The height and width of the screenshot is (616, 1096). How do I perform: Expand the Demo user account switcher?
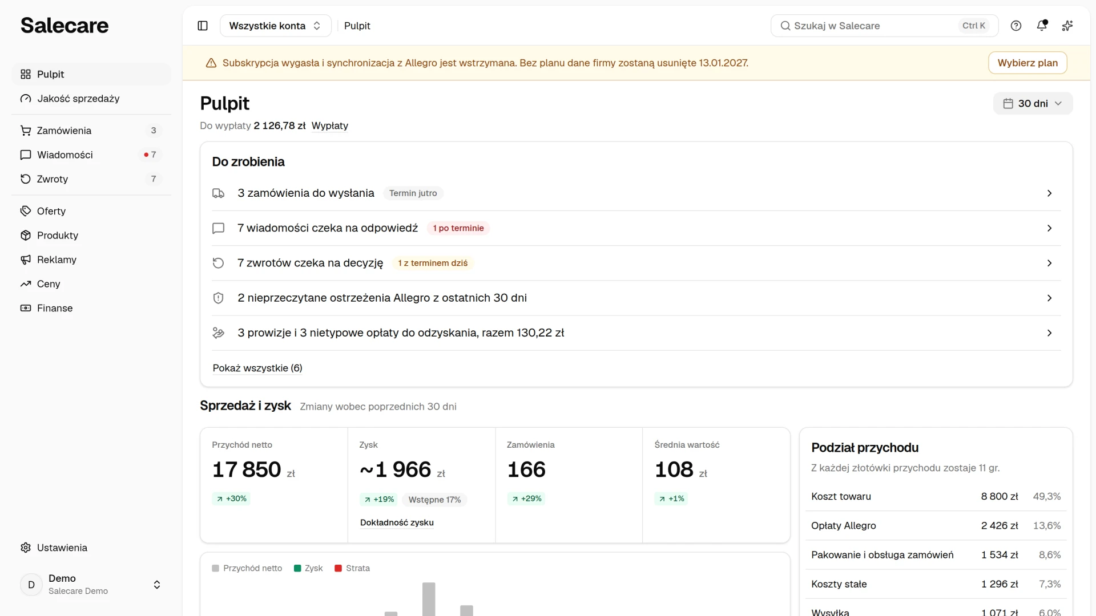(x=91, y=585)
